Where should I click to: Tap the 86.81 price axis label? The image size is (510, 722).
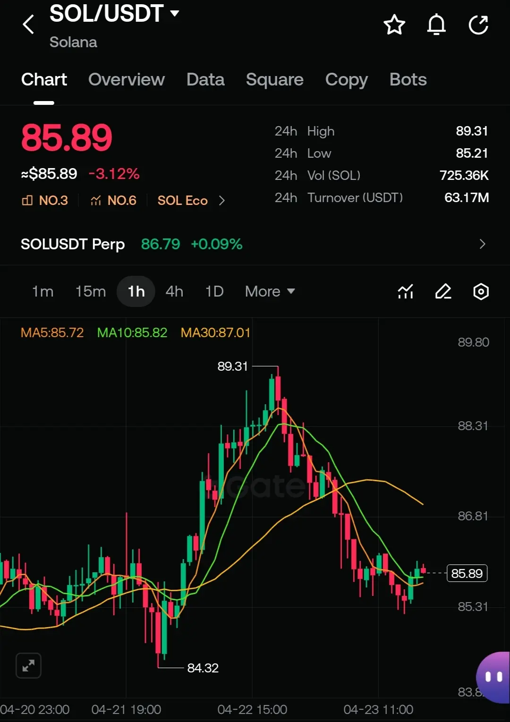[473, 516]
